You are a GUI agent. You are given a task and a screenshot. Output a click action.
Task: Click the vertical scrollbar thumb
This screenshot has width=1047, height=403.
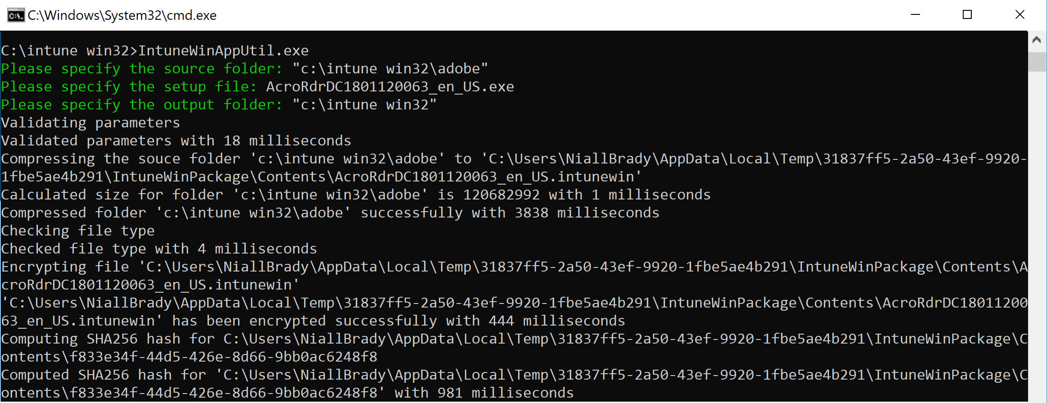1037,62
